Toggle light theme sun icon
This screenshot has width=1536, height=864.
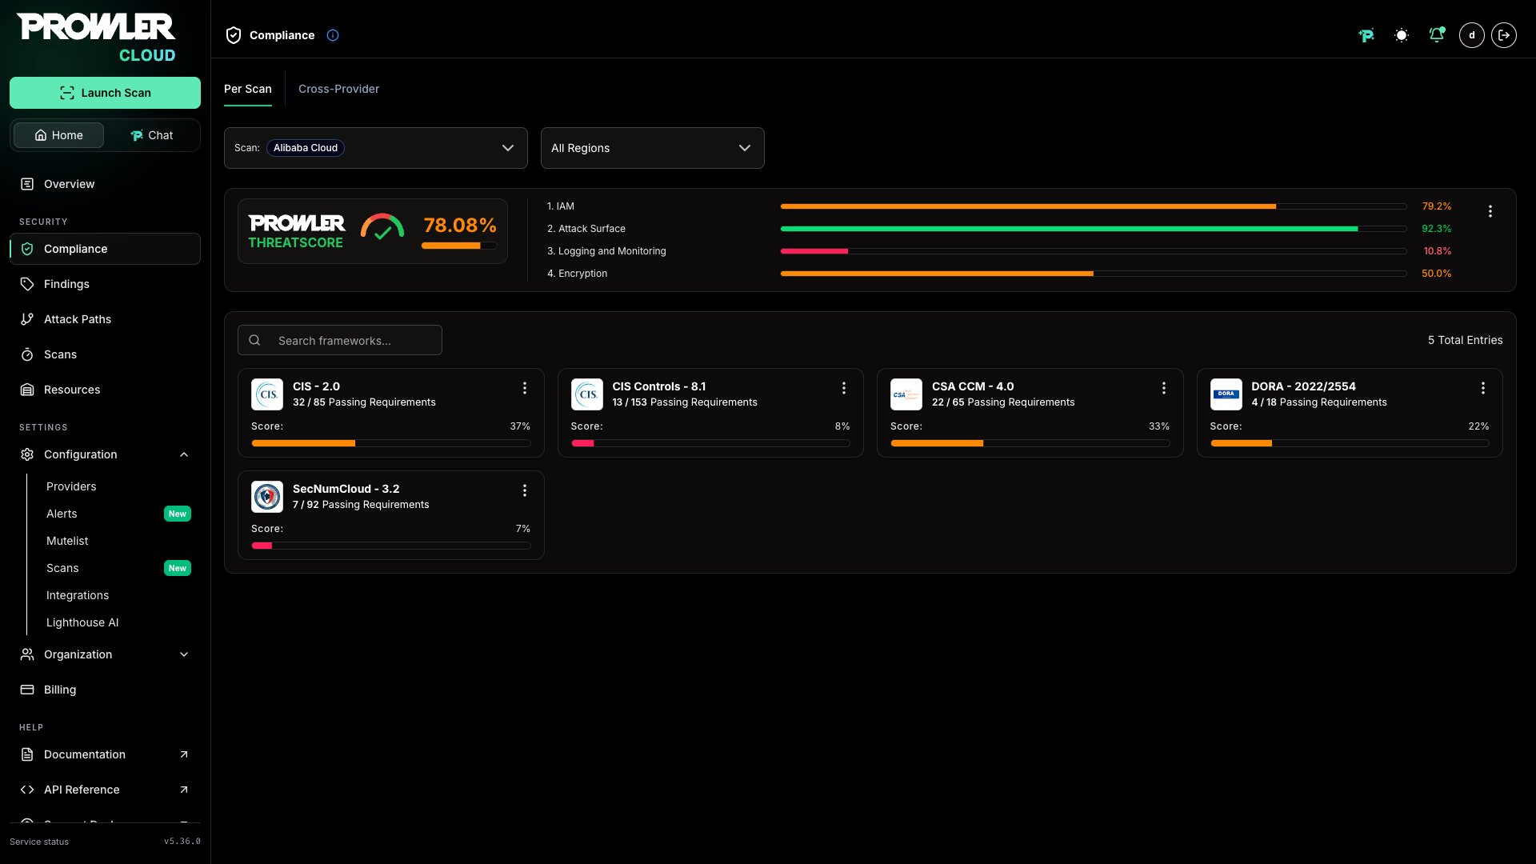pos(1402,35)
